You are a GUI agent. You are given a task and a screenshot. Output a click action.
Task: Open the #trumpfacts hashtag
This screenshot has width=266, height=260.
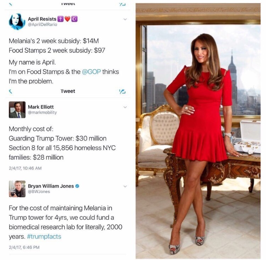coord(44,236)
